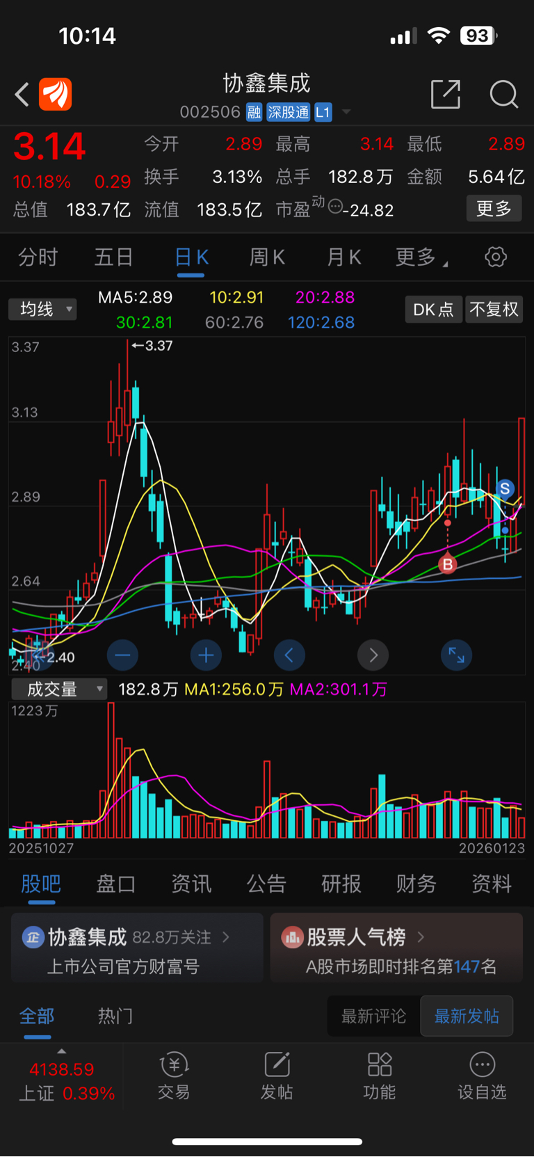Viewport: 534px width, 1157px height.
Task: Tap the 20251027 start date label
Action: point(41,848)
